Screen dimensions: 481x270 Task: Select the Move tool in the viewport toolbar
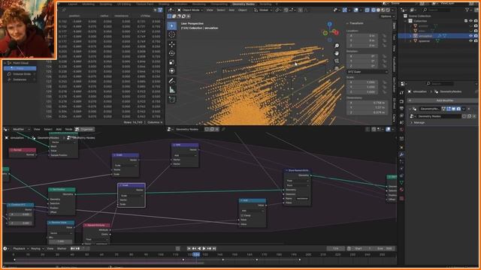point(172,44)
